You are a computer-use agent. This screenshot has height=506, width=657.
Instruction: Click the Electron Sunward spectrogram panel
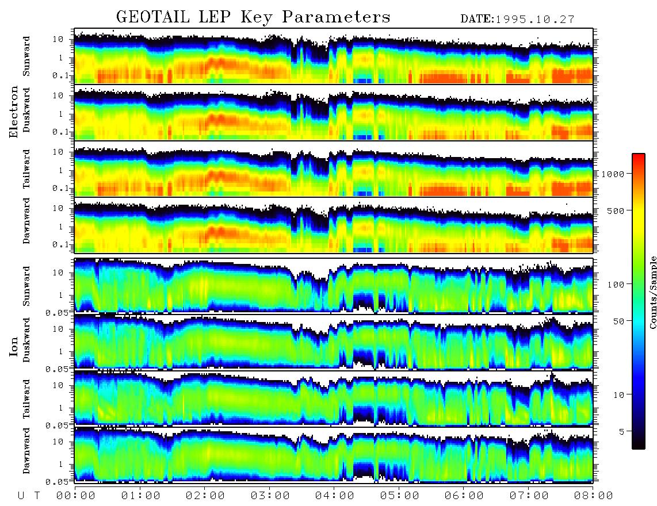coord(334,56)
